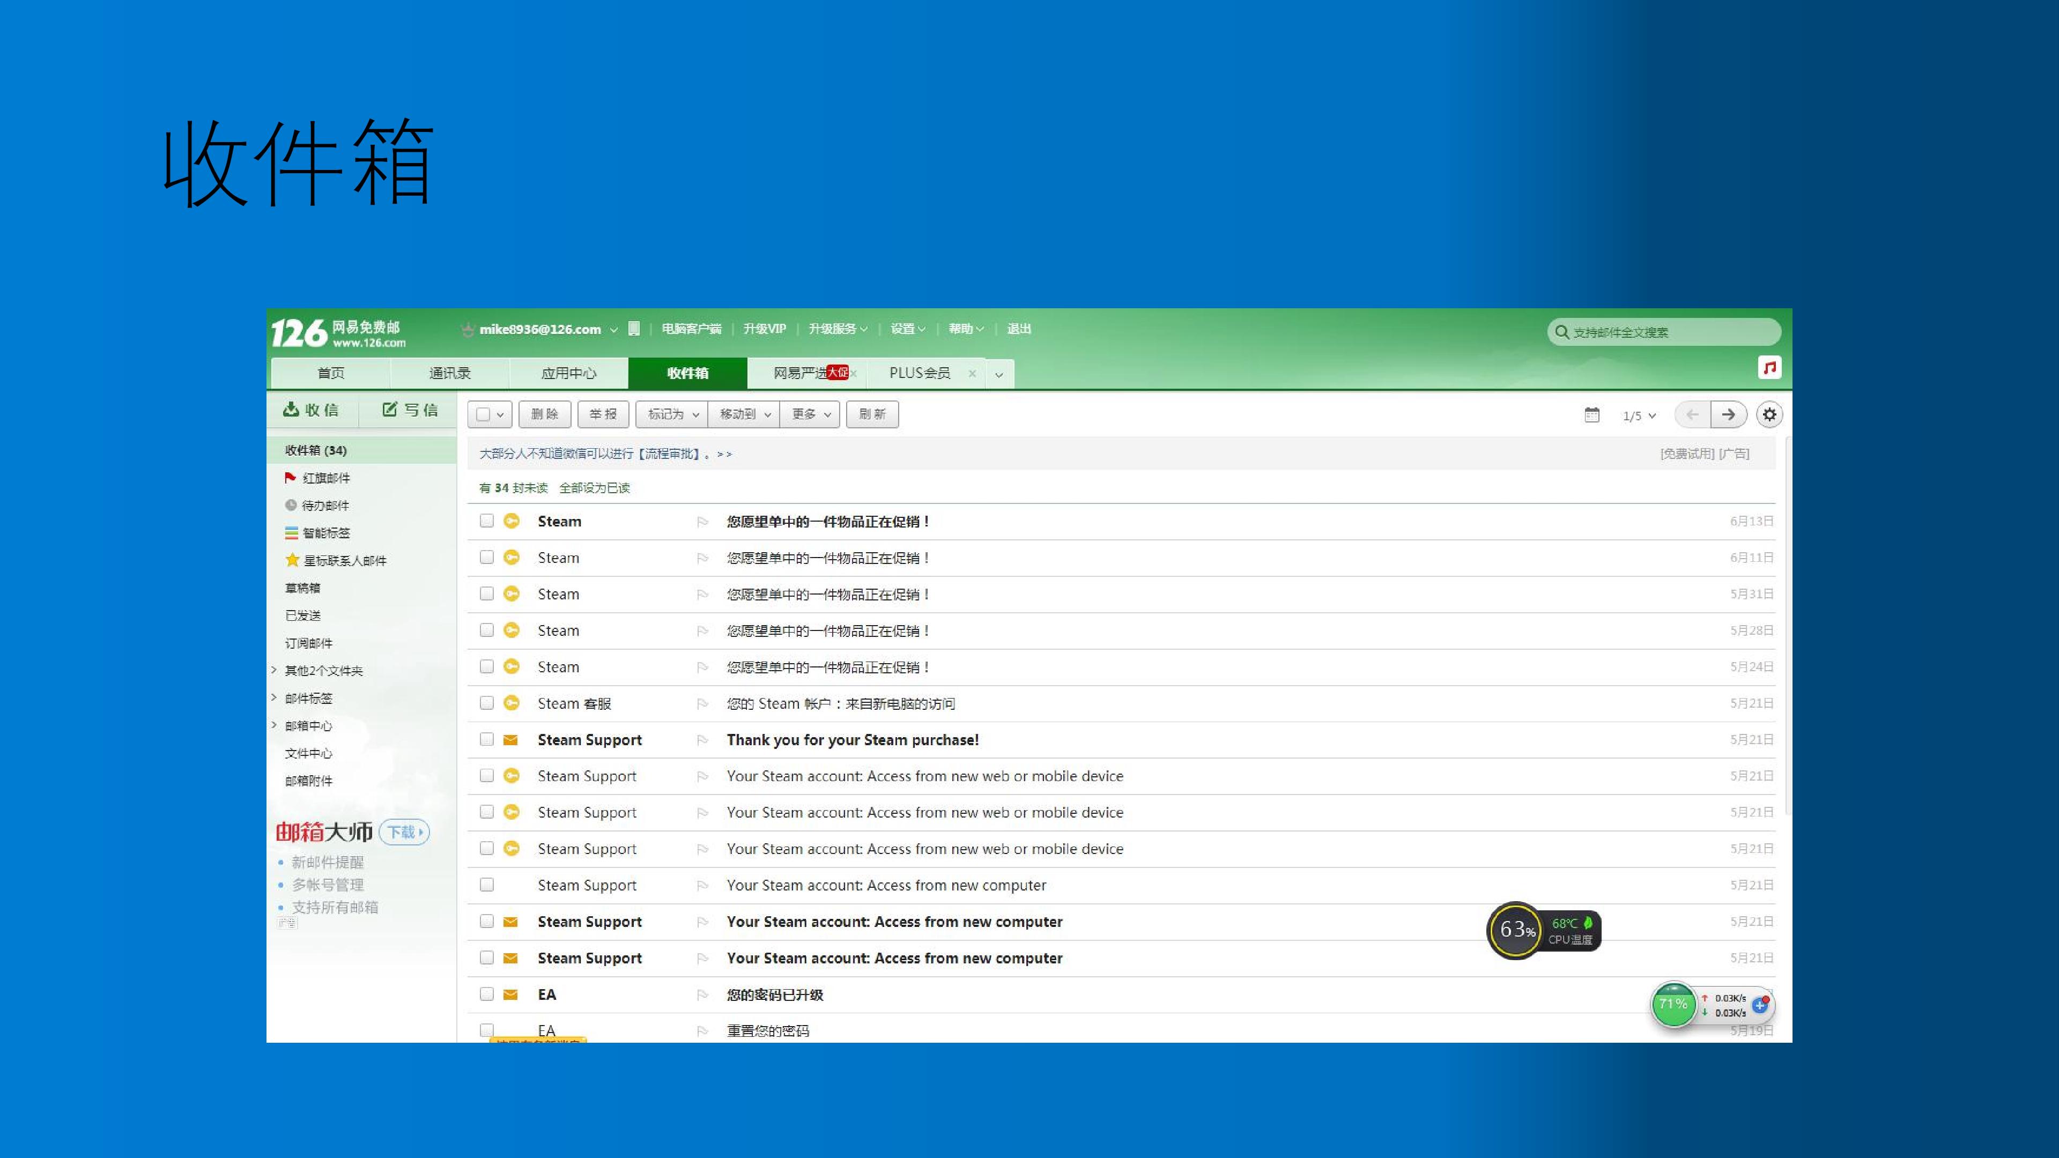Open the 移动到 (move to) dropdown
Screen dimensions: 2059x1158
click(x=744, y=415)
